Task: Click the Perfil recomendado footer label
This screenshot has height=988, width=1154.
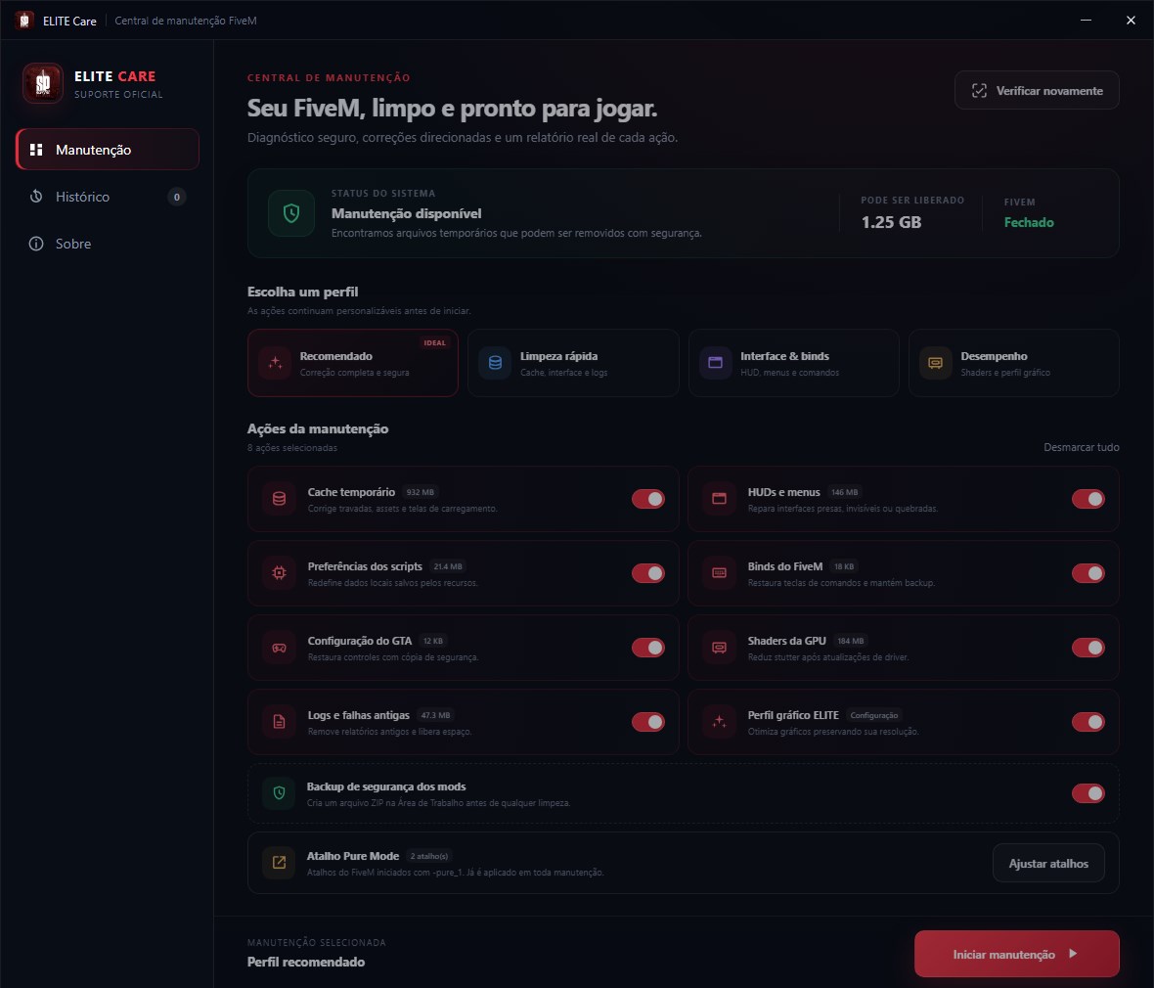Action: tap(306, 962)
